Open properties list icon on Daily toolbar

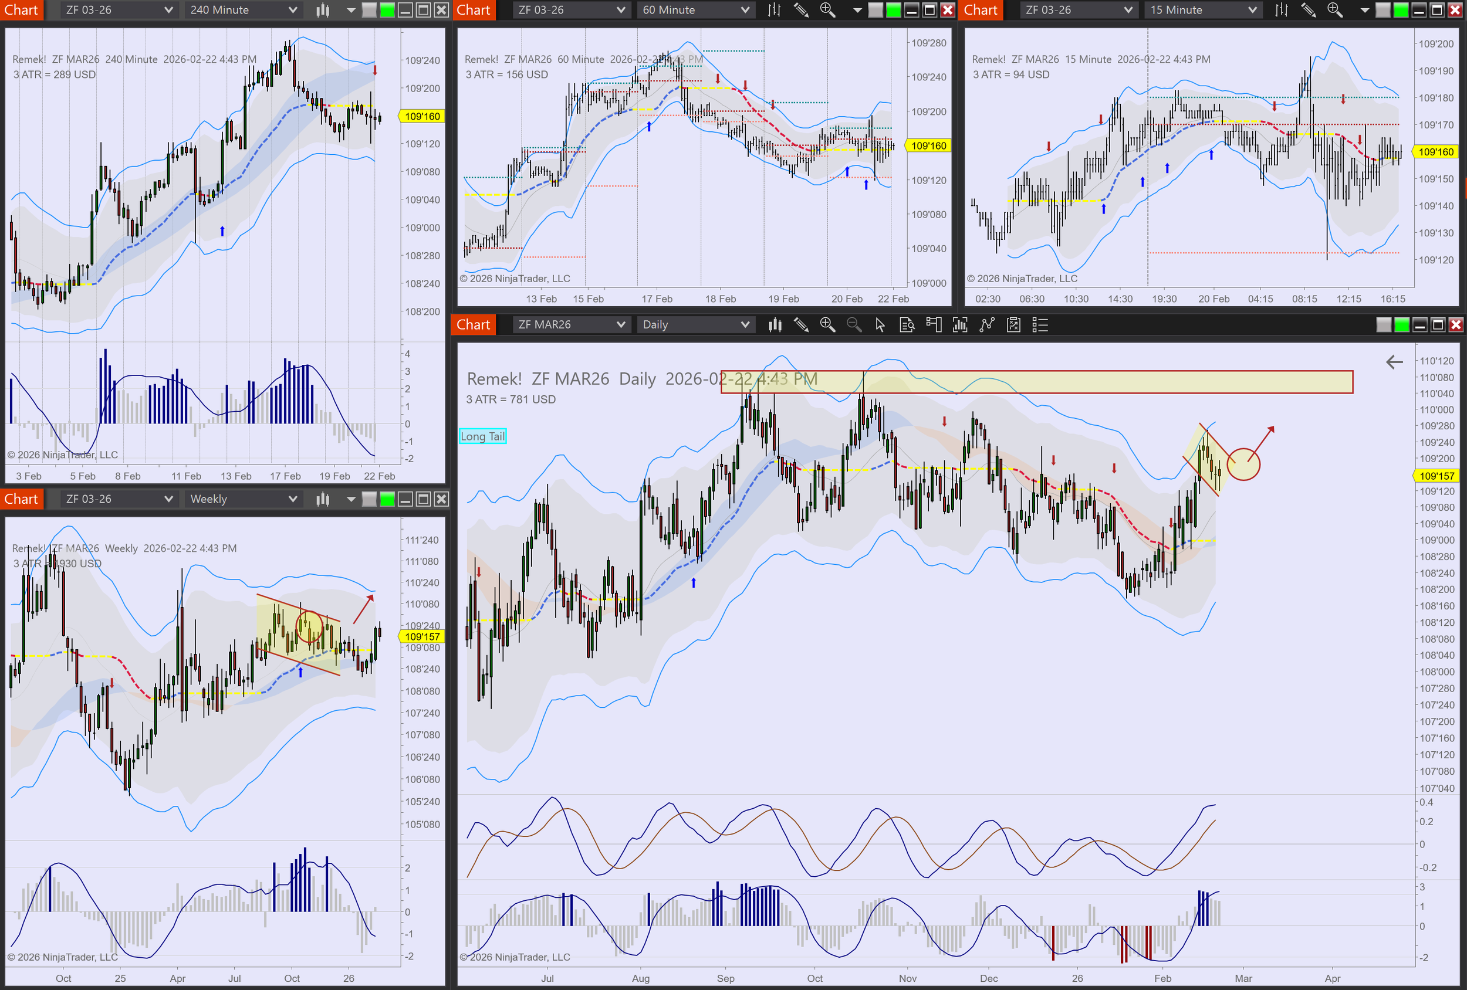(1040, 325)
